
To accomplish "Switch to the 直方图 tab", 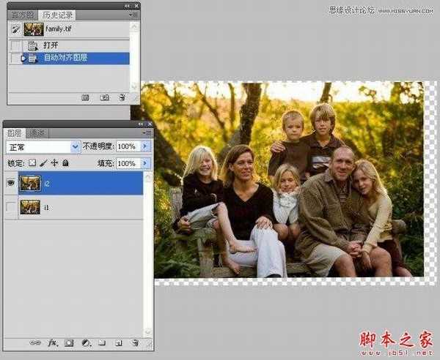I will coord(20,14).
